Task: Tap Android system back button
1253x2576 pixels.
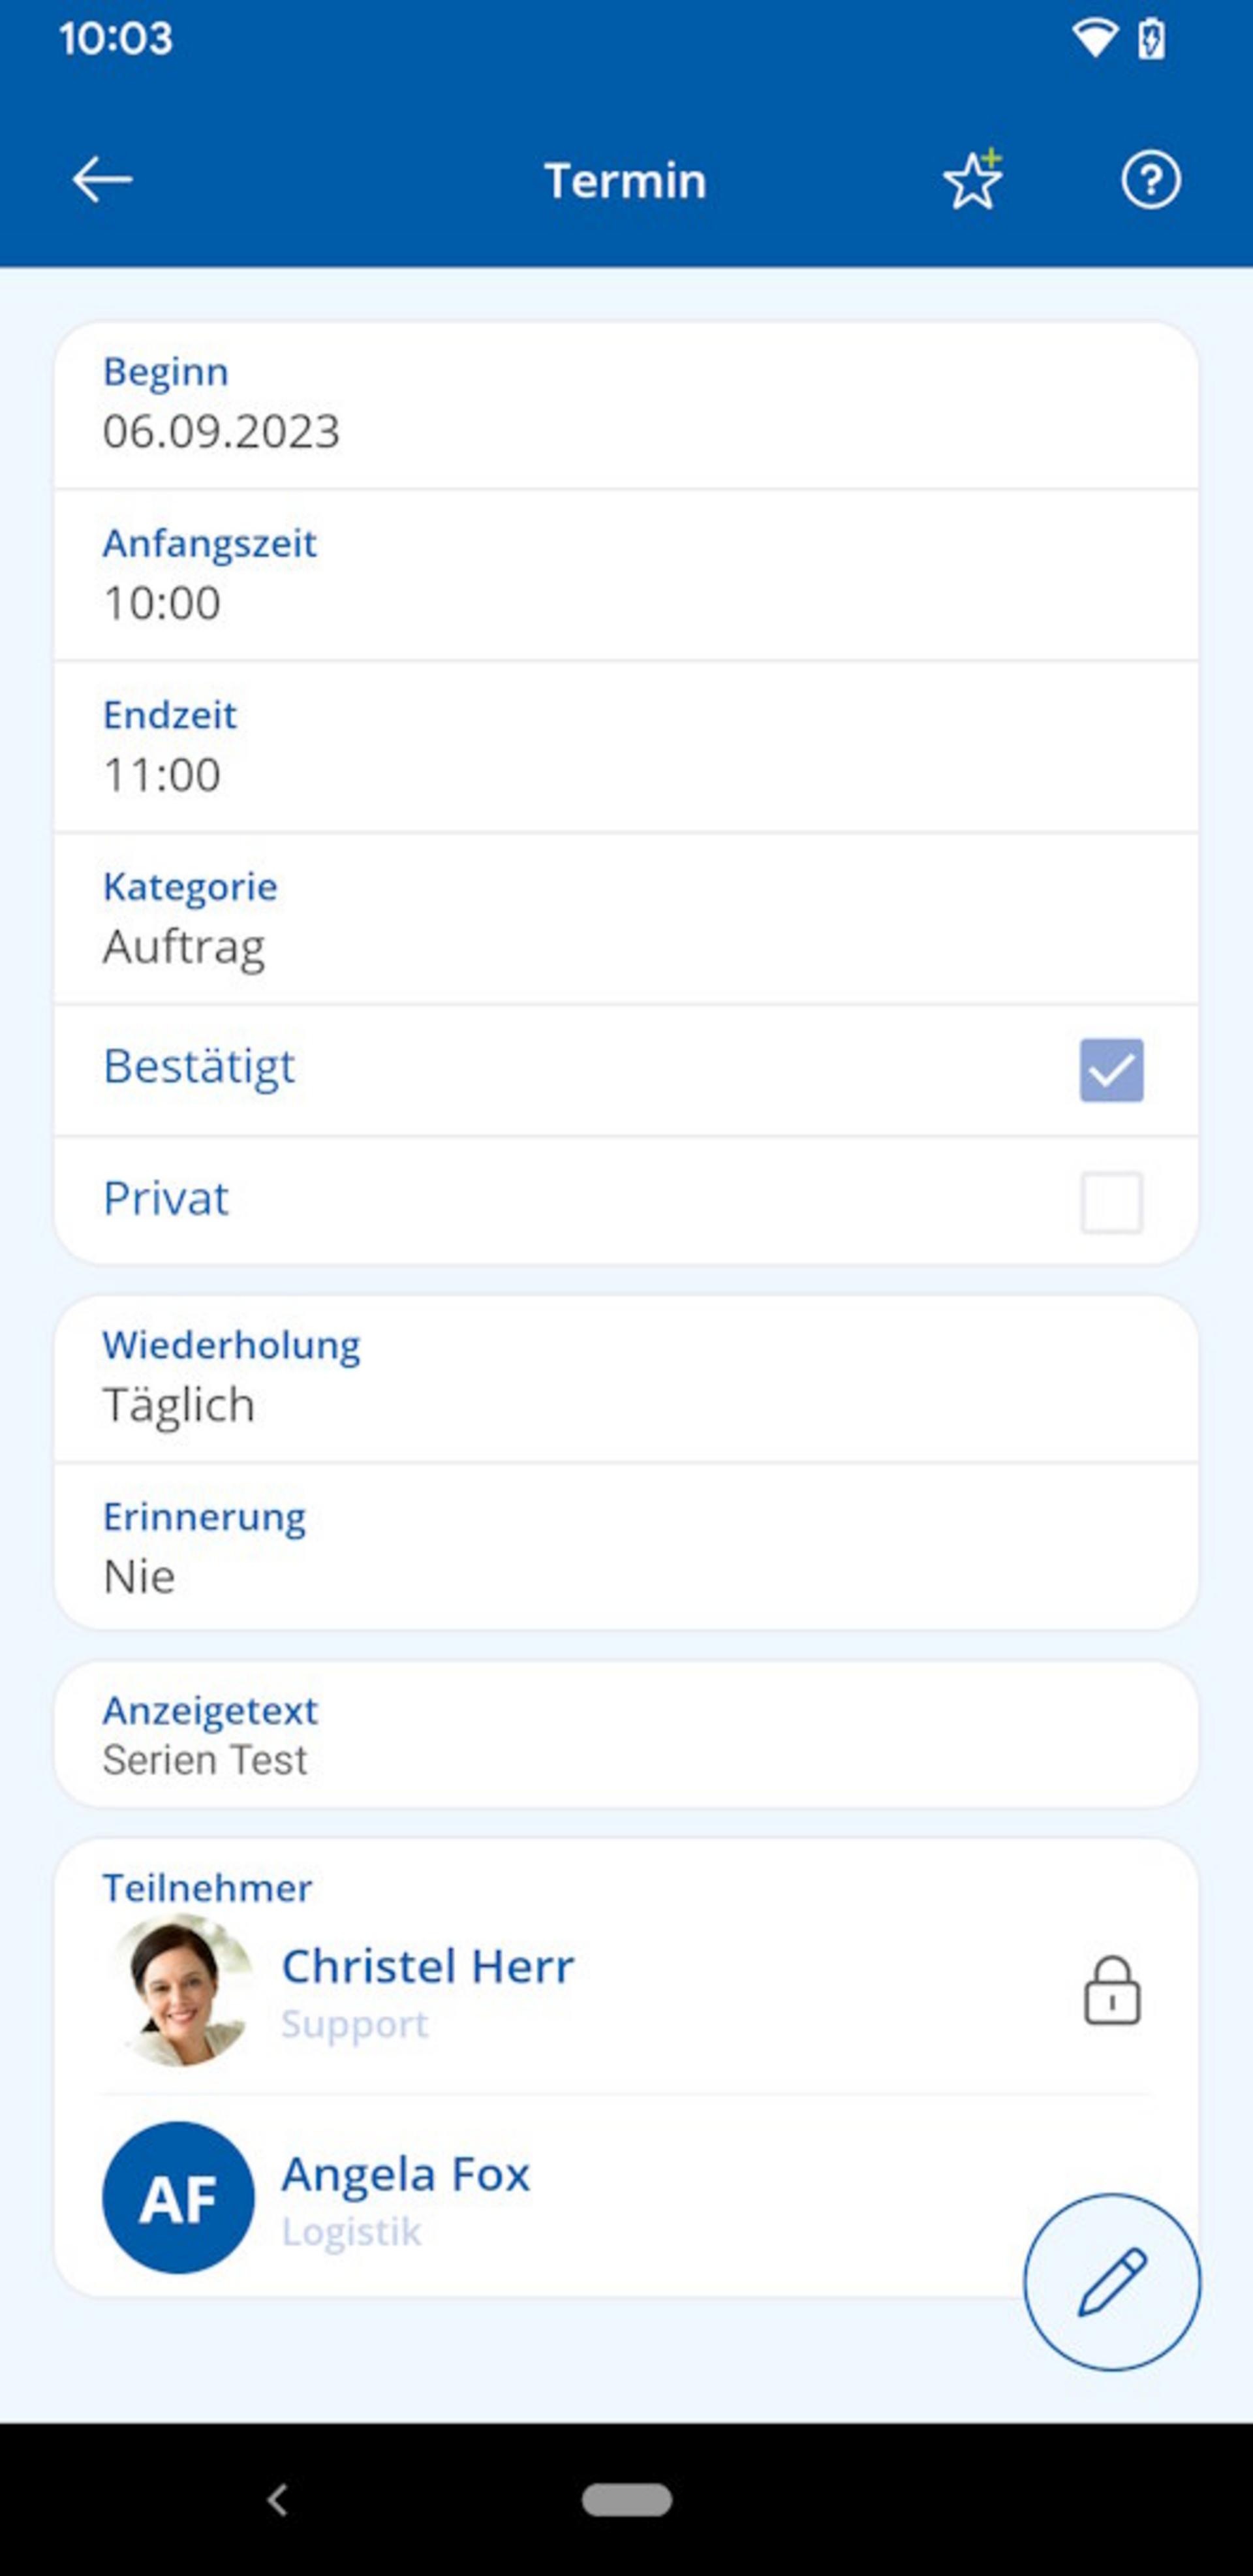Action: click(278, 2499)
